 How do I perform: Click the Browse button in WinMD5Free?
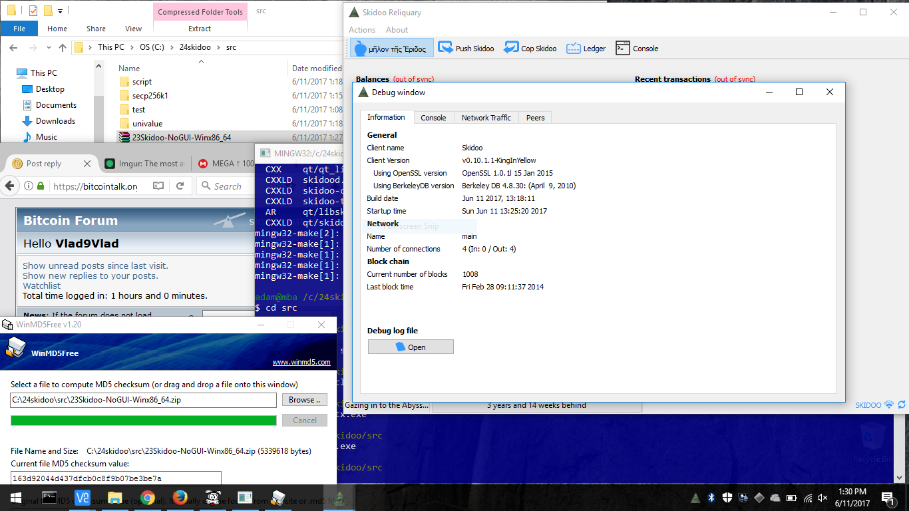click(305, 400)
